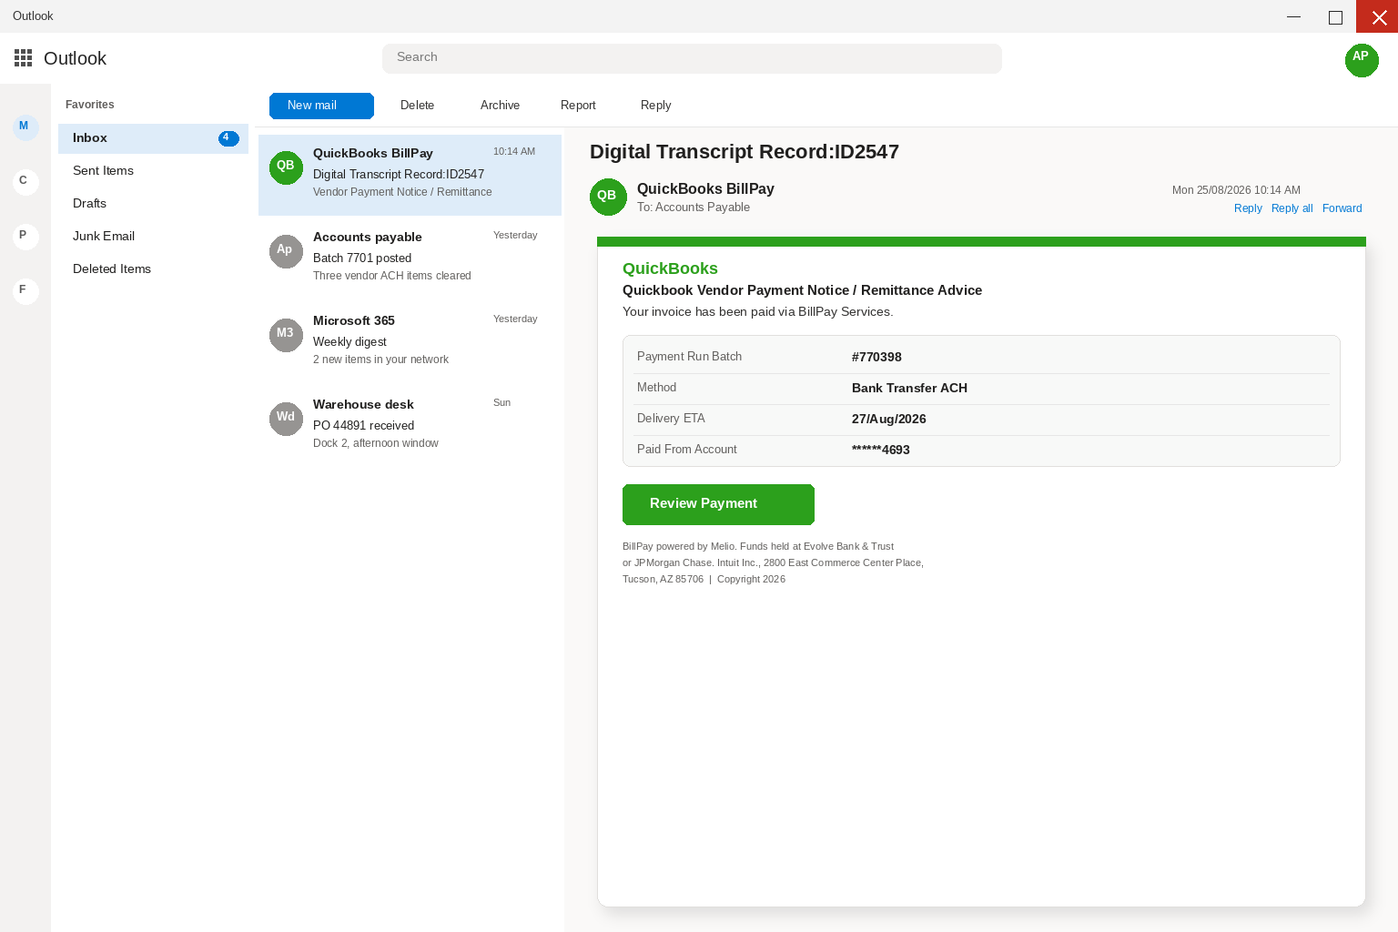
Task: Select the F icon in left rail
Action: point(25,290)
